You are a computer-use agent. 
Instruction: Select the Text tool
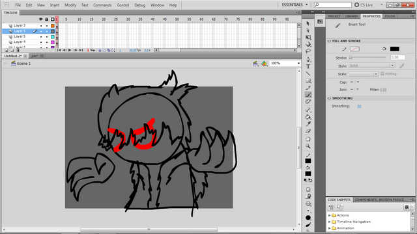tap(308, 66)
